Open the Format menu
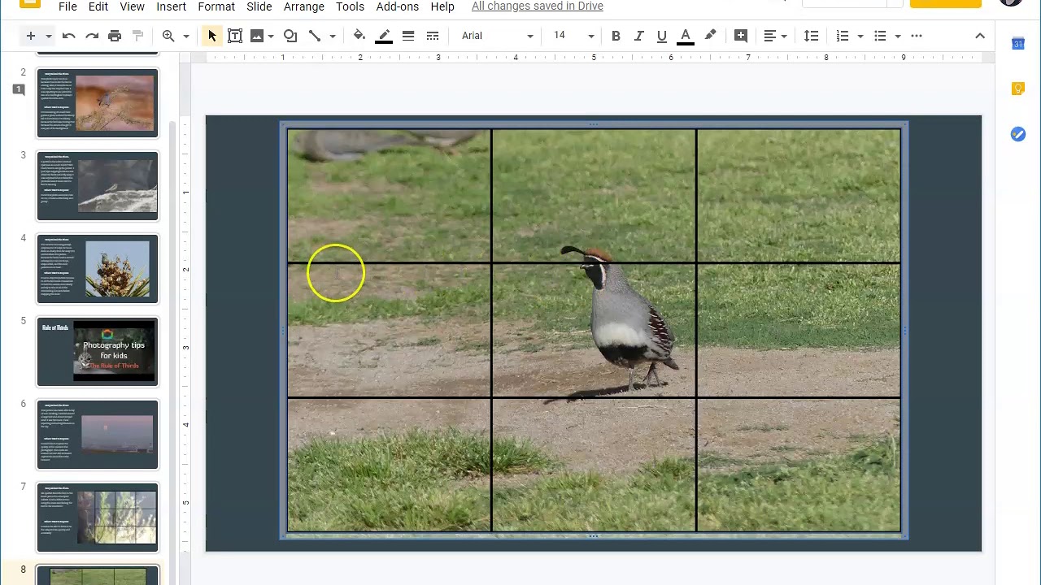Viewport: 1041px width, 585px height. tap(216, 6)
